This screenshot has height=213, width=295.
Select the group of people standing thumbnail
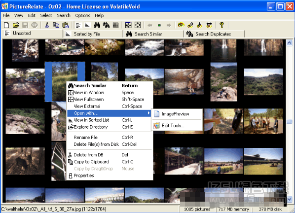263,121
